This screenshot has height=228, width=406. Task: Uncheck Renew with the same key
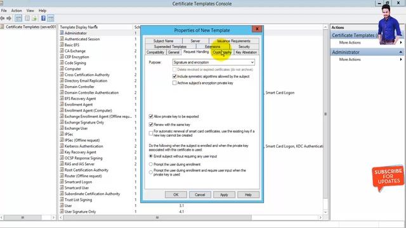[151, 124]
